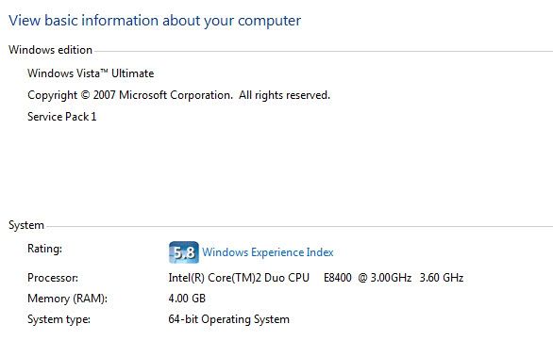The width and height of the screenshot is (553, 356).
Task: Select the 'Intel(R) Core(TM)2 Duo CPU' text
Action: coord(239,278)
